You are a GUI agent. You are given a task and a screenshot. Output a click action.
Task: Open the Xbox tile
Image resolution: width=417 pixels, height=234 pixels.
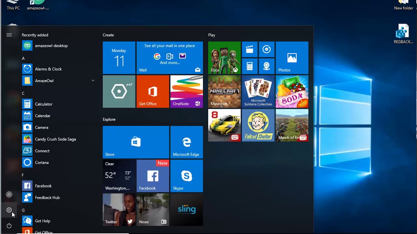(224, 58)
